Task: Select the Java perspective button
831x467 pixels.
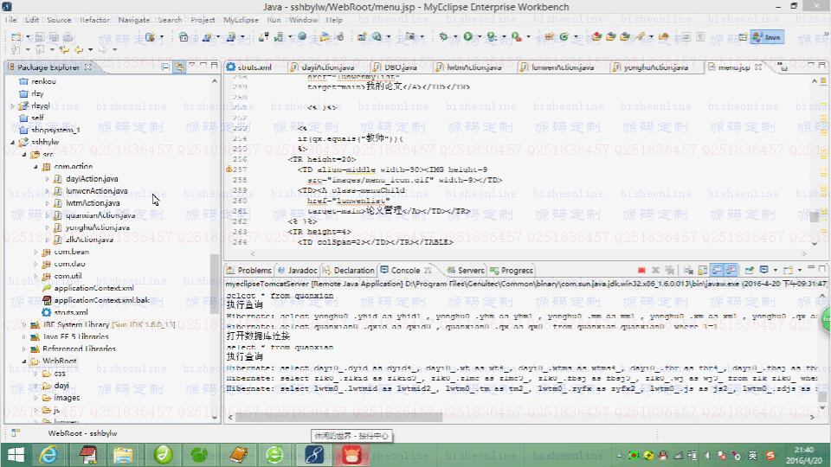Action: tap(767, 37)
